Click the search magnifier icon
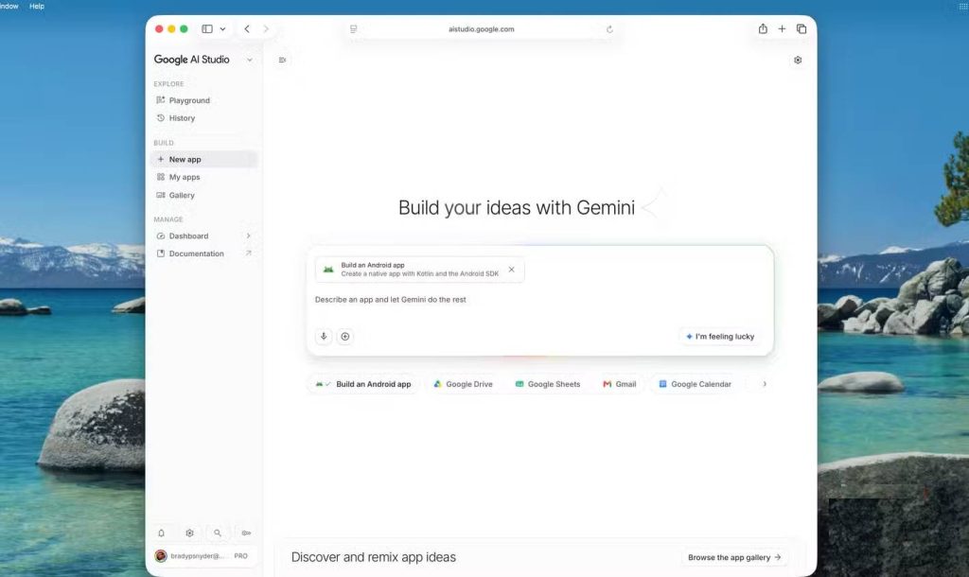This screenshot has height=577, width=969. coord(218,533)
